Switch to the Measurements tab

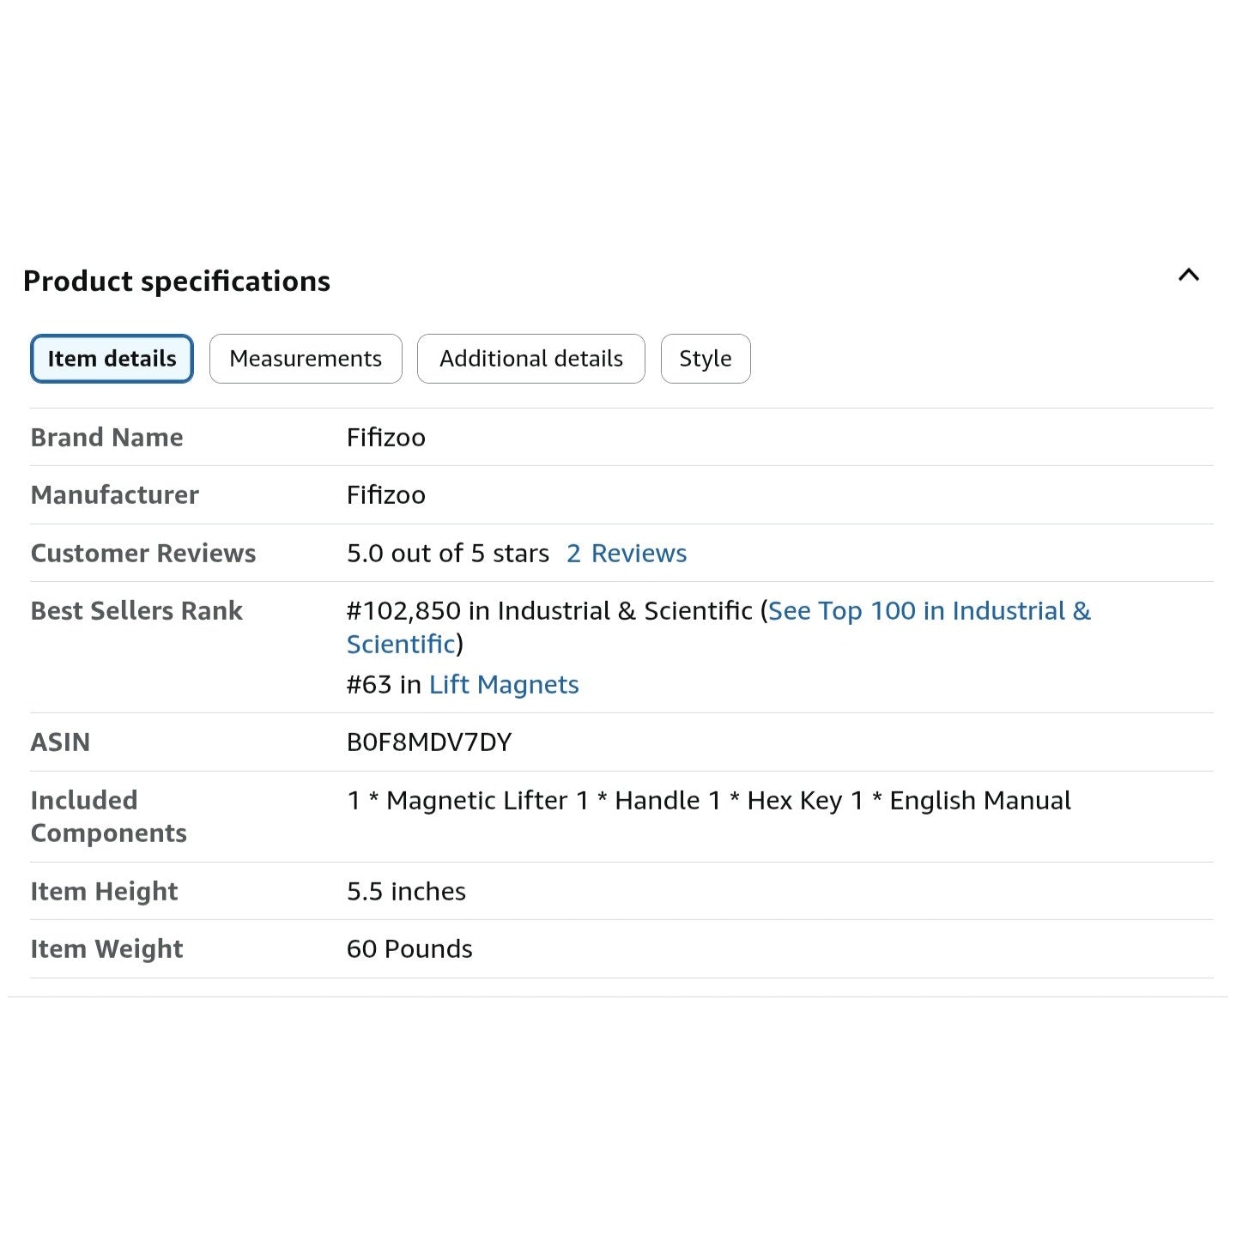coord(306,359)
